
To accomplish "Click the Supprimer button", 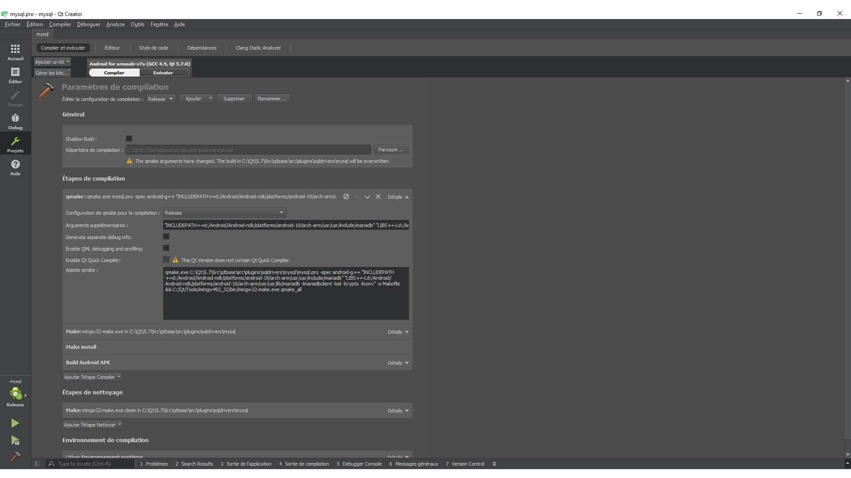I will click(x=234, y=99).
